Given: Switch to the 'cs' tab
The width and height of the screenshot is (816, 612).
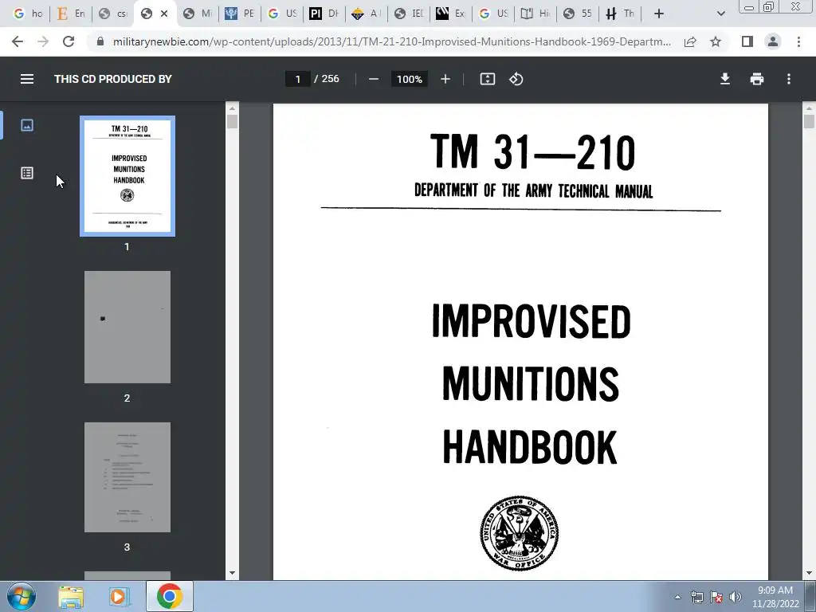Looking at the screenshot, I should click(x=113, y=14).
